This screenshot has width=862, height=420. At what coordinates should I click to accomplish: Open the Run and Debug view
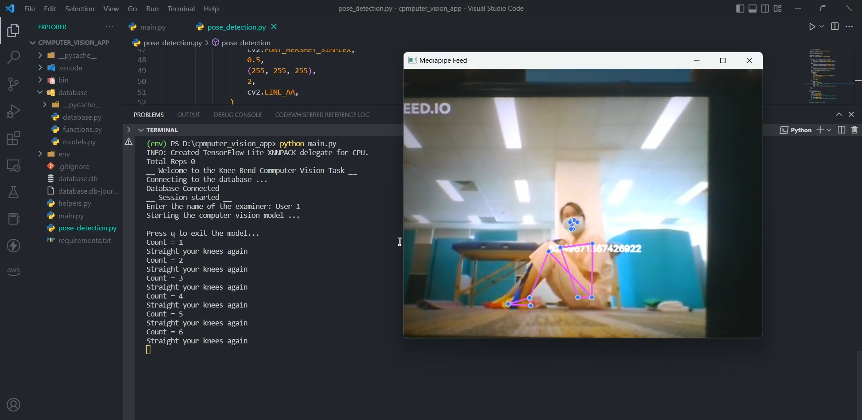tap(13, 111)
